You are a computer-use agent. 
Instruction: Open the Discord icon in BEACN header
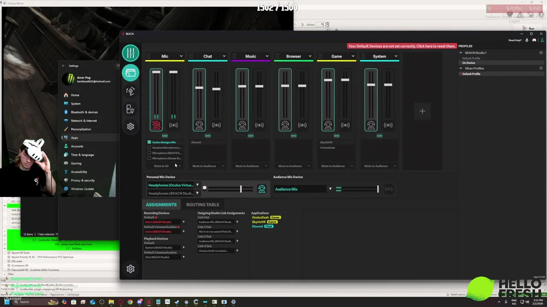(534, 40)
